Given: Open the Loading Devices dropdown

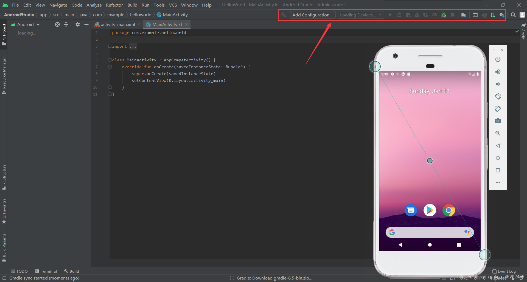Looking at the screenshot, I should (361, 15).
